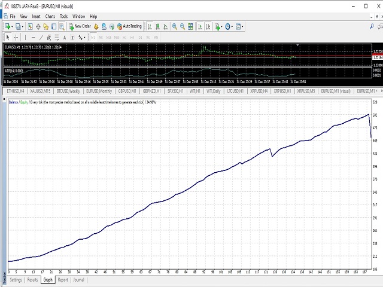This screenshot has height=287, width=383.
Task: Switch to the BTCUSD,Weekly chart tab
Action: pyautogui.click(x=68, y=91)
